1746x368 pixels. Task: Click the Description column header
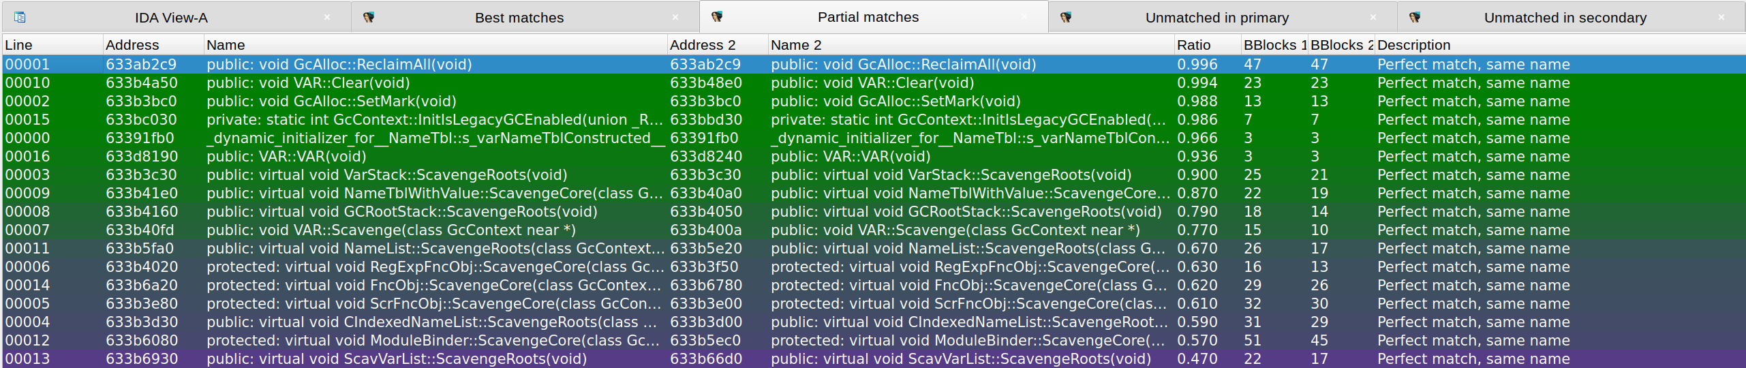[x=1413, y=45]
